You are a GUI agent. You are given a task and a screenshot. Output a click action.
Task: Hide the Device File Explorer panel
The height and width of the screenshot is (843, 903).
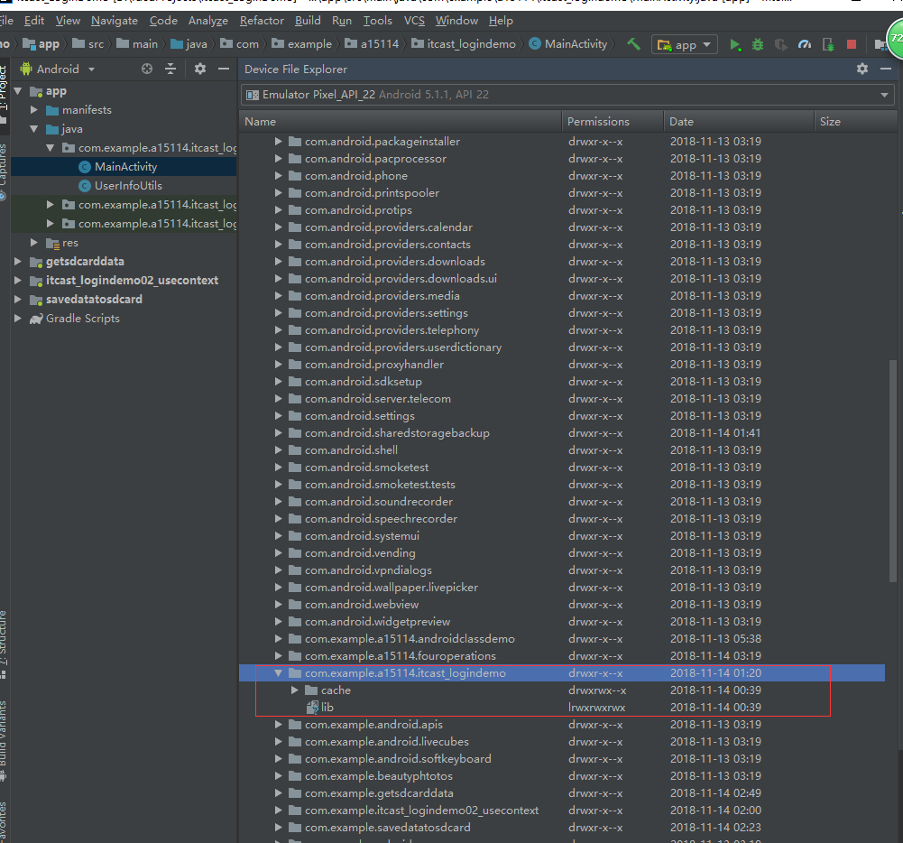point(886,69)
